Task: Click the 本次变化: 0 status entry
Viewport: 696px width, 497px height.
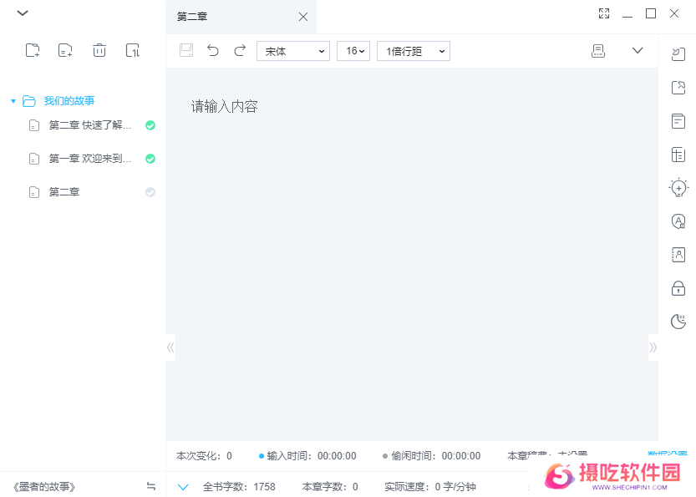Action: (x=204, y=456)
